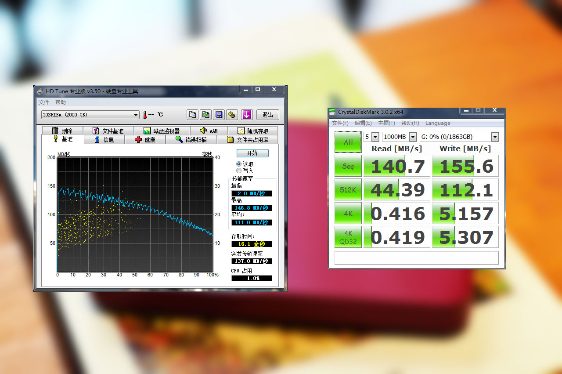Minimize the HD Tune window
Image resolution: width=562 pixels, height=374 pixels.
[245, 89]
